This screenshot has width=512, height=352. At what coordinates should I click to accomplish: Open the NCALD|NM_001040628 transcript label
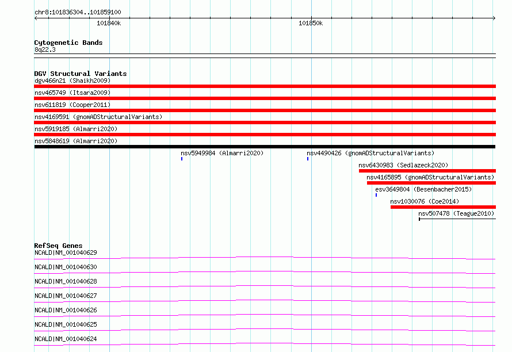click(66, 281)
